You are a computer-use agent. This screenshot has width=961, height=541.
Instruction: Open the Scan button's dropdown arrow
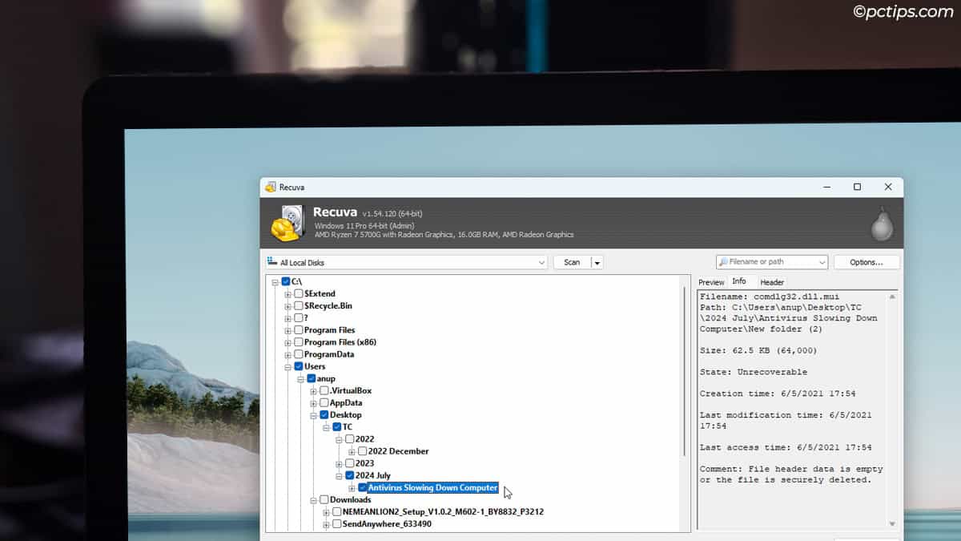click(x=596, y=261)
